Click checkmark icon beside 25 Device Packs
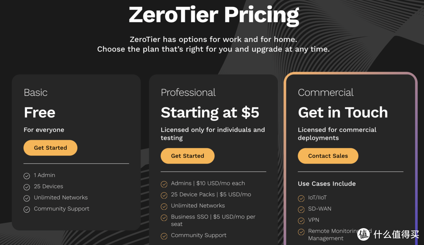The height and width of the screenshot is (245, 424). (x=164, y=195)
